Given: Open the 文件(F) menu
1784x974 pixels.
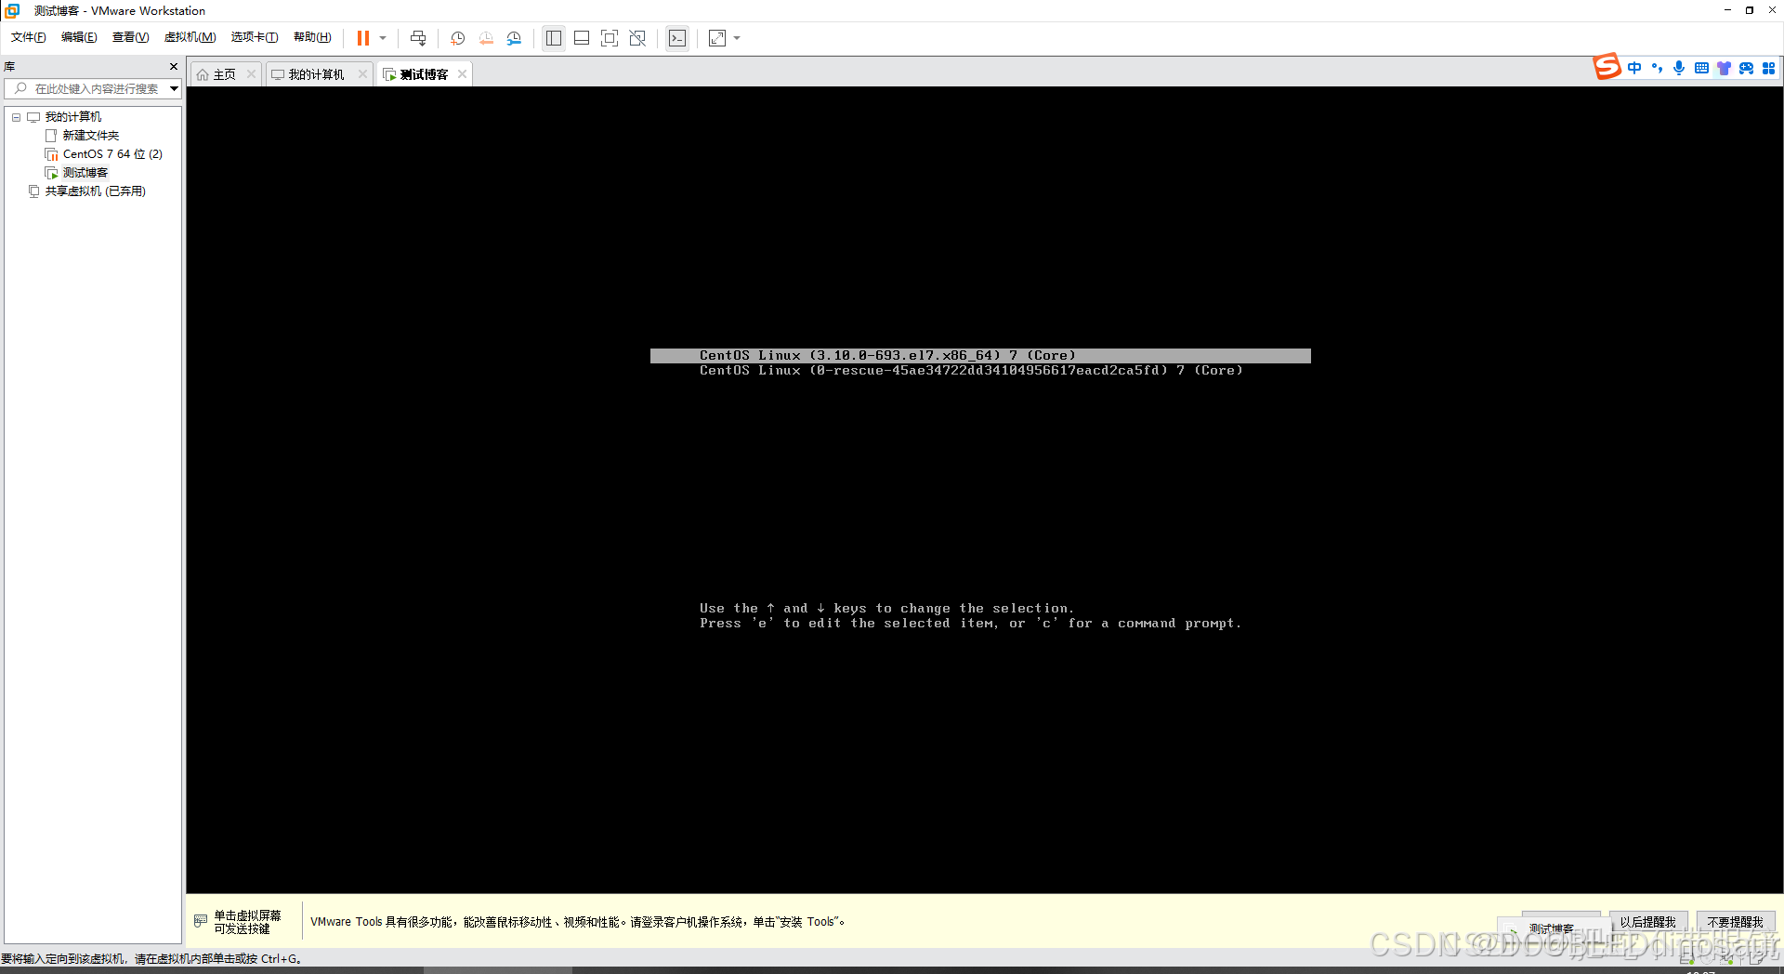Looking at the screenshot, I should [28, 37].
